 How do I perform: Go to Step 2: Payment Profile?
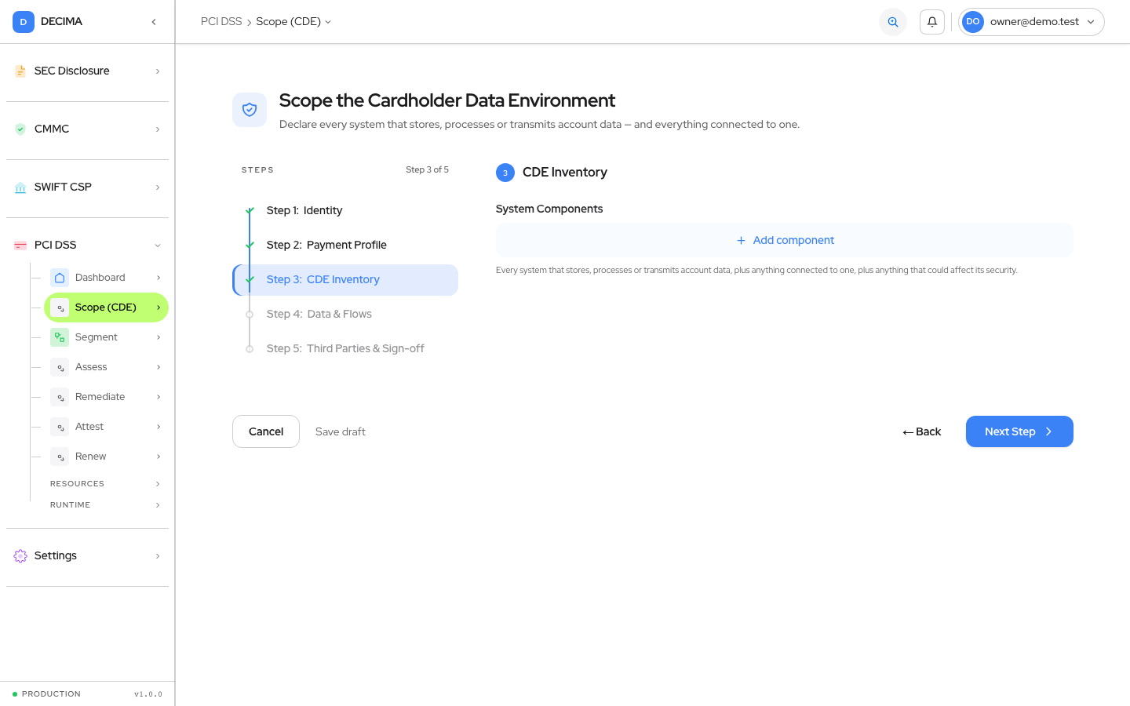(x=345, y=246)
